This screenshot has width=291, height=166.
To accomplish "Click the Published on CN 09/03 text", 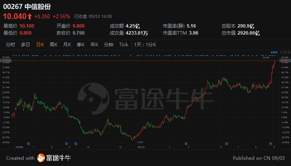I will click(x=259, y=158).
